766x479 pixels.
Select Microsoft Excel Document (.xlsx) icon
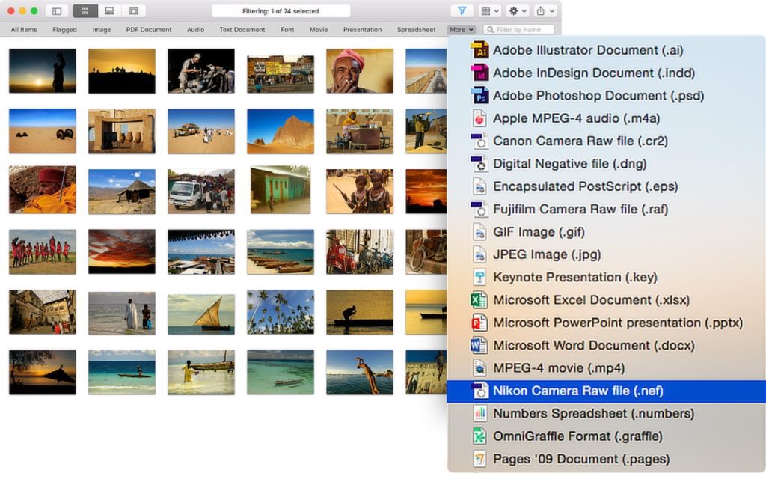click(479, 300)
